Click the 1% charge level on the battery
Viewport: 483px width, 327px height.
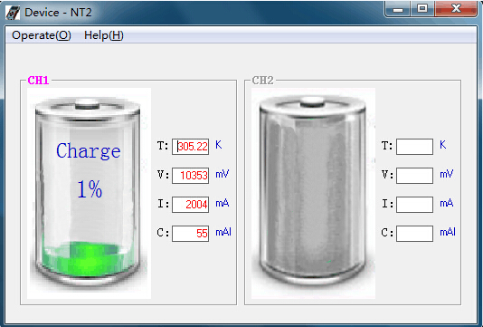click(90, 188)
